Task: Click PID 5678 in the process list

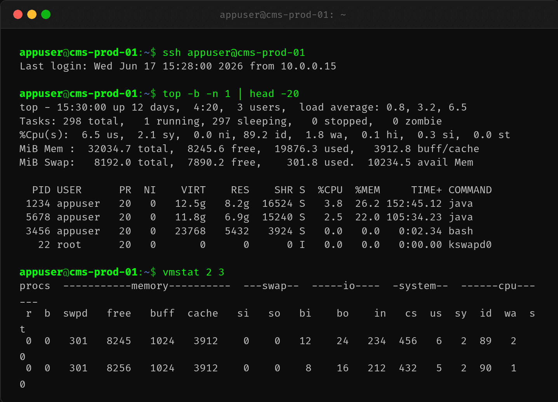Action: (x=38, y=217)
